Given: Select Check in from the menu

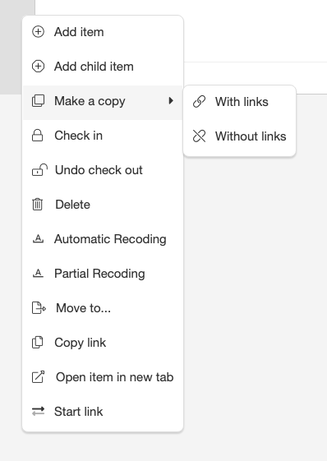Looking at the screenshot, I should pos(103,136).
